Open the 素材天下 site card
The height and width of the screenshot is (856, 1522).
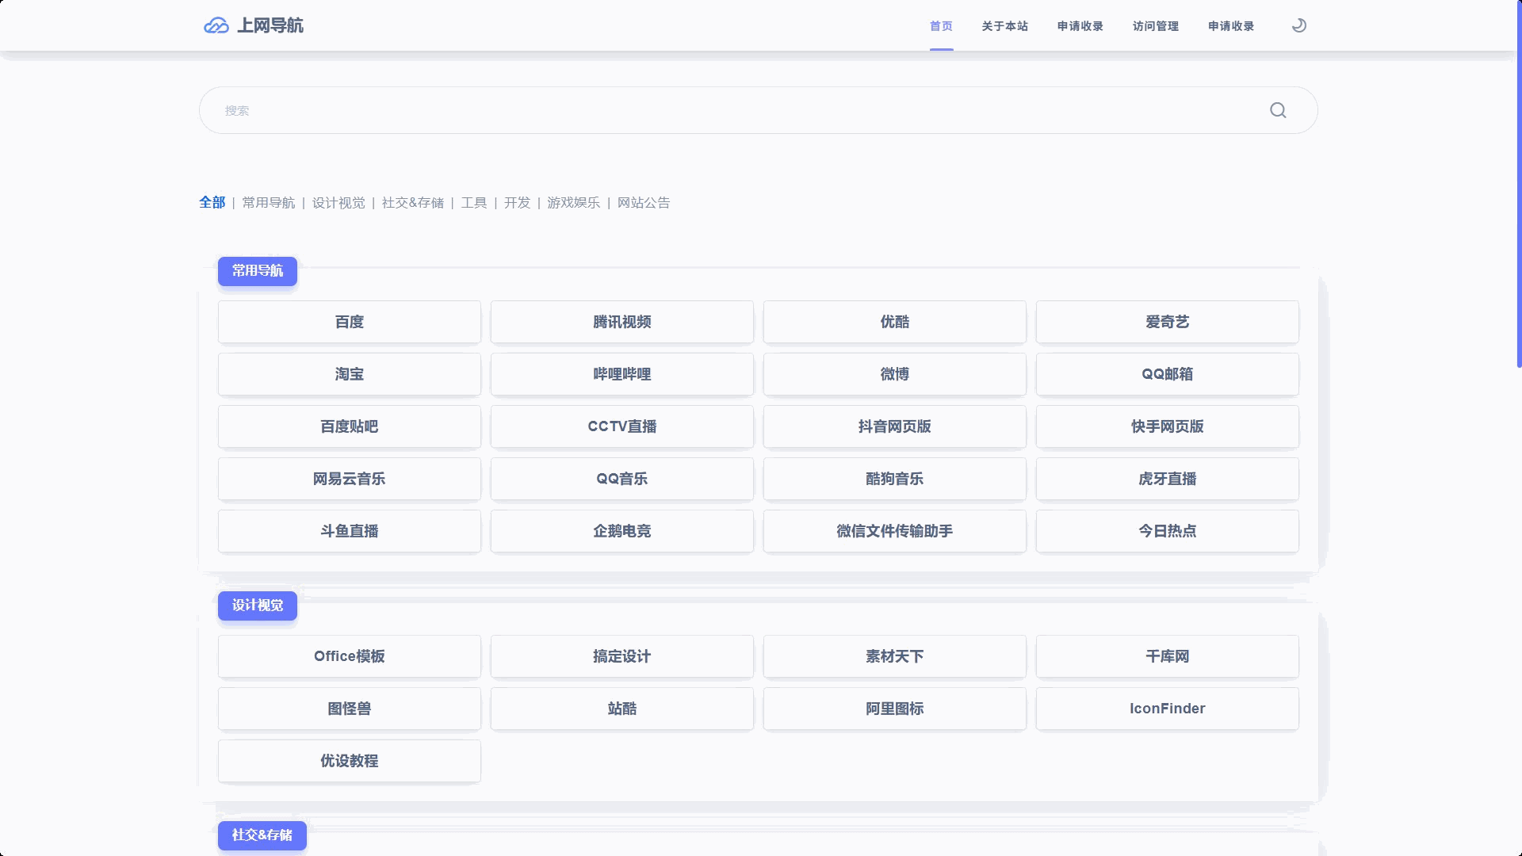pyautogui.click(x=895, y=656)
